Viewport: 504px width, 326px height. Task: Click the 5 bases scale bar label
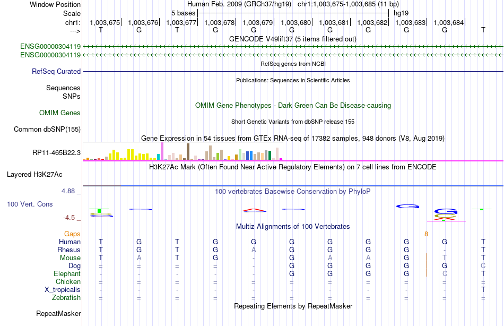(183, 13)
